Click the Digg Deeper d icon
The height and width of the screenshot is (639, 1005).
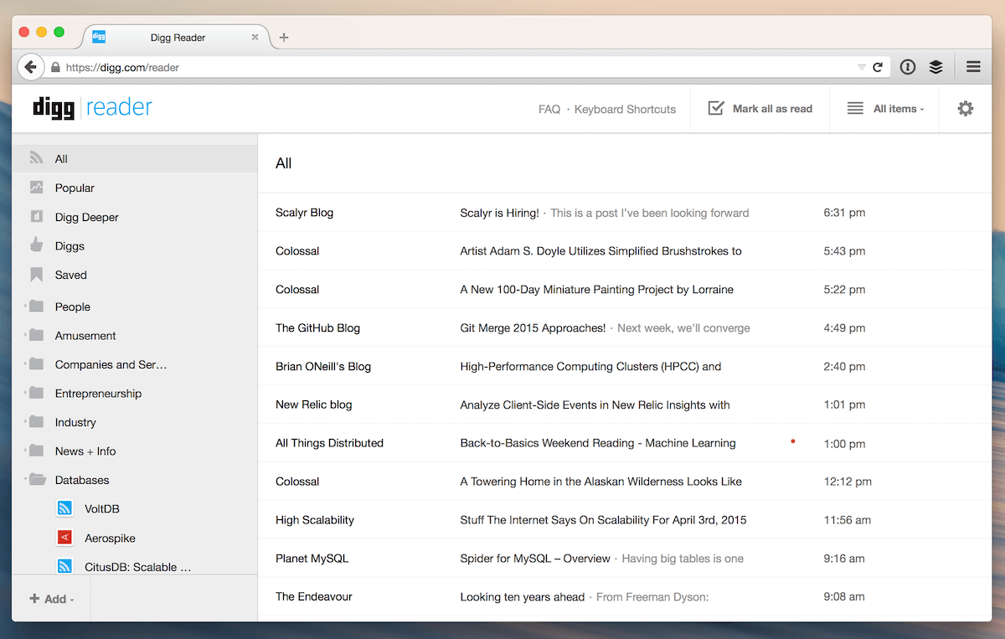point(36,217)
